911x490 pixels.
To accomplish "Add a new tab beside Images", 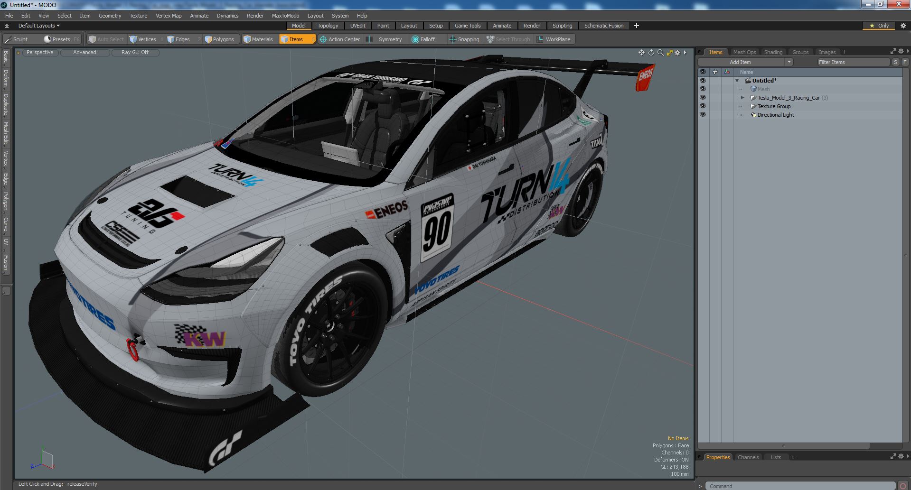I will coord(844,52).
